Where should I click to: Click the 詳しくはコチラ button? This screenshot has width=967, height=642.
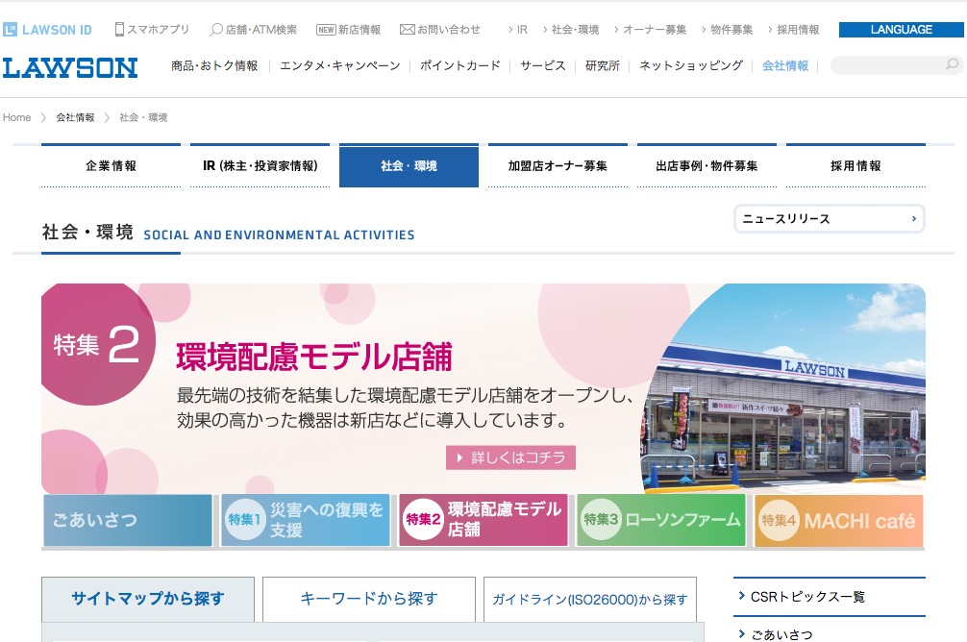click(x=510, y=457)
